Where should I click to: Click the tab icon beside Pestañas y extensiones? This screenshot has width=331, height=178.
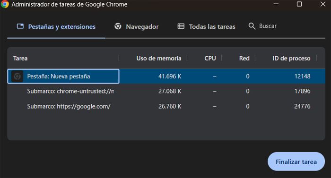tap(20, 26)
